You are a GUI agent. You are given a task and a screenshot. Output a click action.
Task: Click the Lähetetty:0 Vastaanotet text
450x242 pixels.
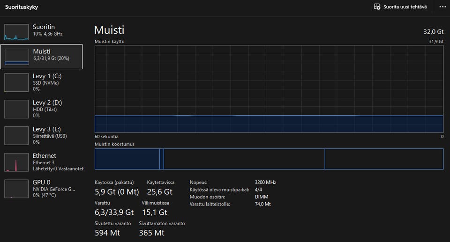(58, 169)
